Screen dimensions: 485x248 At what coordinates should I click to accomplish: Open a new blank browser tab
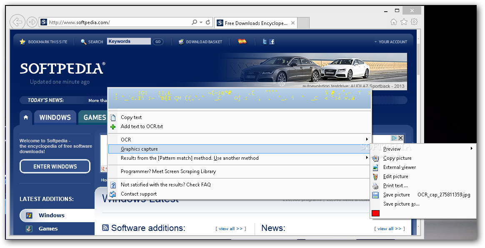click(x=303, y=23)
